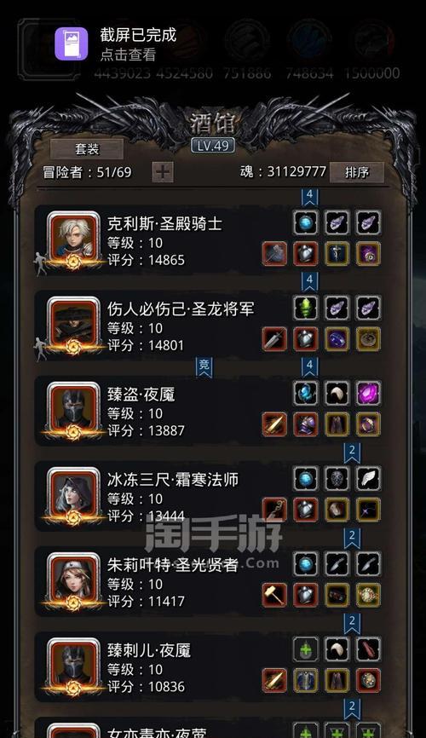Tap 臻盗·夜魇's golden dagger weapon icon
The image size is (426, 738).
tap(274, 424)
